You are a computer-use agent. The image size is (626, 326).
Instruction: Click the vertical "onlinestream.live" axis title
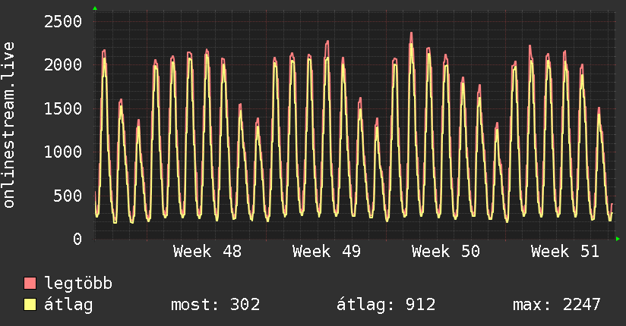[x=9, y=125]
